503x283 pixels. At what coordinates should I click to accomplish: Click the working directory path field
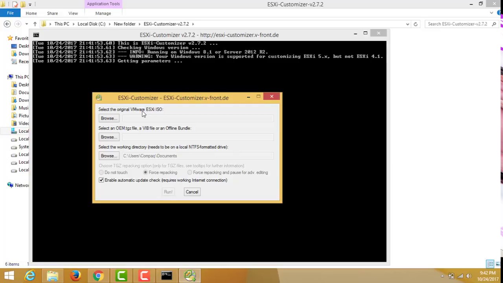[198, 156]
